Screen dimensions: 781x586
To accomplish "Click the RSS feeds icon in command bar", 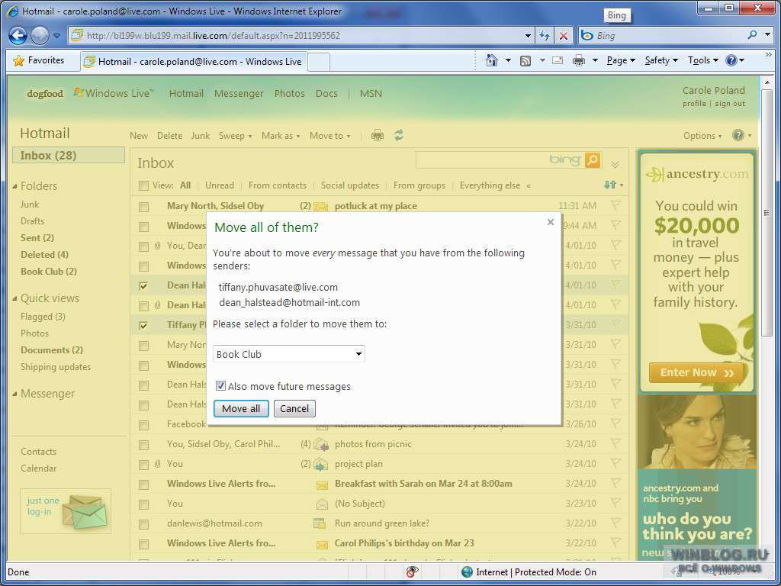I will (525, 61).
